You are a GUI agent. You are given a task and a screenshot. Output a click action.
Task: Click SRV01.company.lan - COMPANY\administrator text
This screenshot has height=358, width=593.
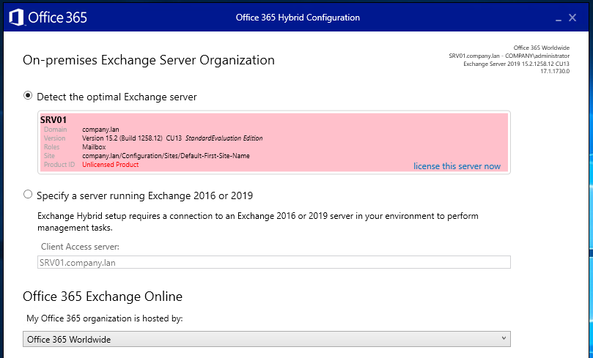click(x=509, y=56)
